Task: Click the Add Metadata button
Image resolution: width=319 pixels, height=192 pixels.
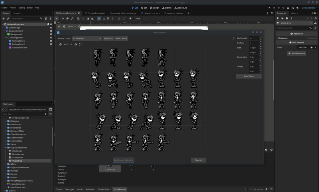Action: pyautogui.click(x=296, y=53)
